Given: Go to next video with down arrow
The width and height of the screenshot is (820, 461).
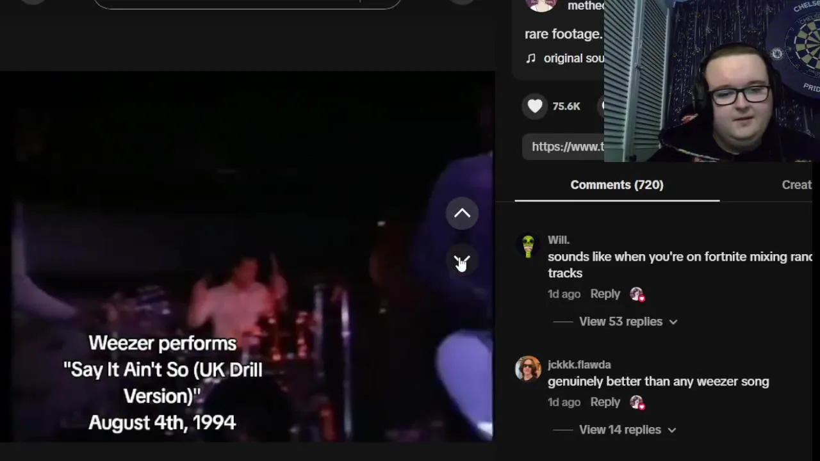Looking at the screenshot, I should tap(462, 262).
